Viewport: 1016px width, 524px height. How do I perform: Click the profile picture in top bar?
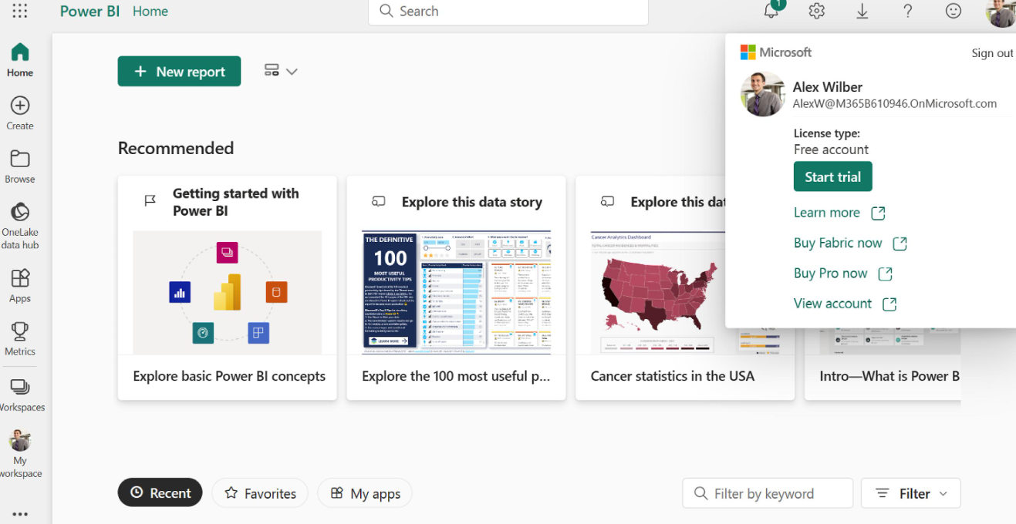1001,12
